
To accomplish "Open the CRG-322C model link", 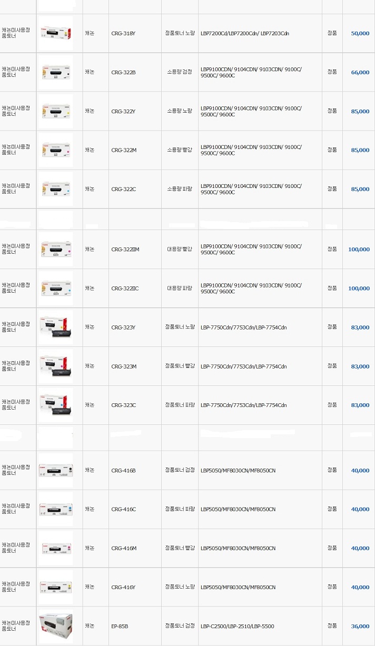I will point(123,189).
